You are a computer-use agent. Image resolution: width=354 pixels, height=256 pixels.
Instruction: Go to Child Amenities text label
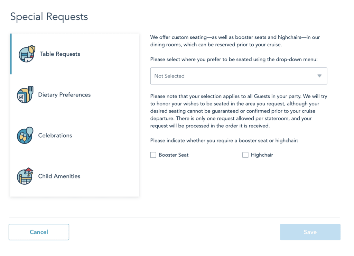pos(59,176)
